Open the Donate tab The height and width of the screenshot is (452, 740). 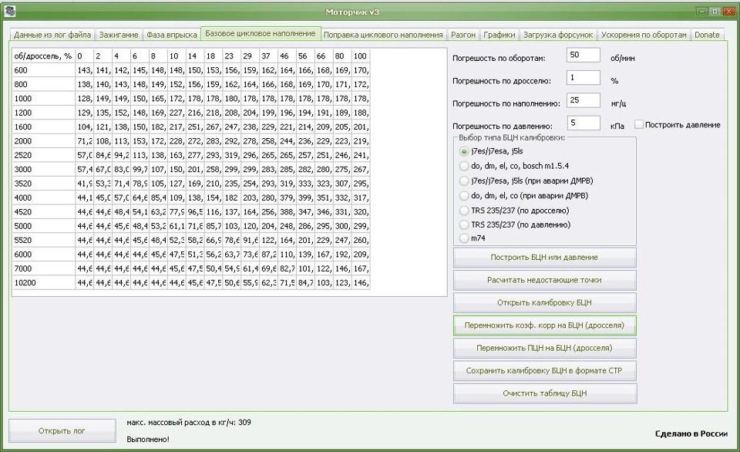pos(707,35)
